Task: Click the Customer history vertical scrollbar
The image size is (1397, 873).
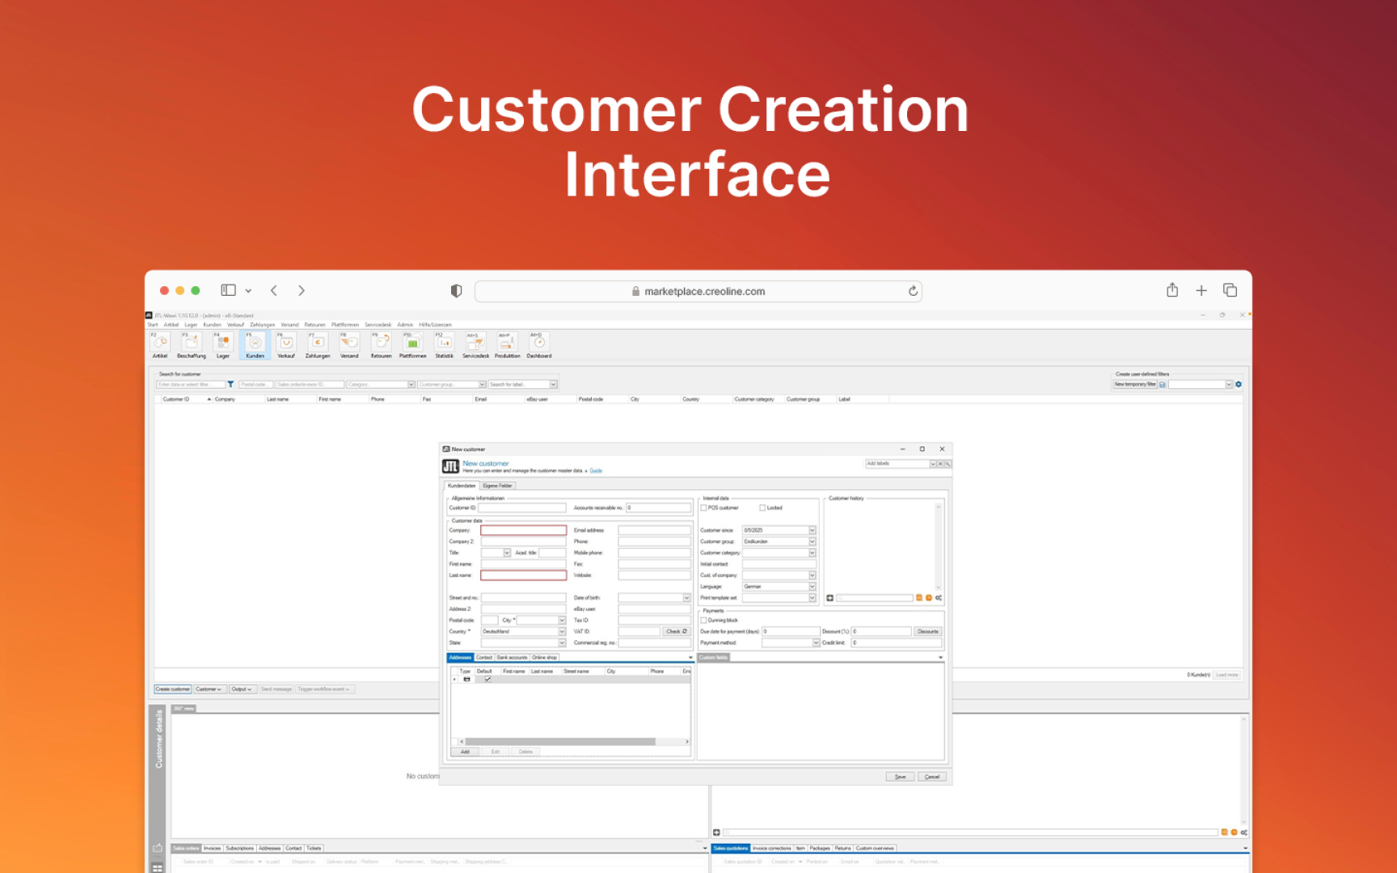Action: (x=939, y=546)
